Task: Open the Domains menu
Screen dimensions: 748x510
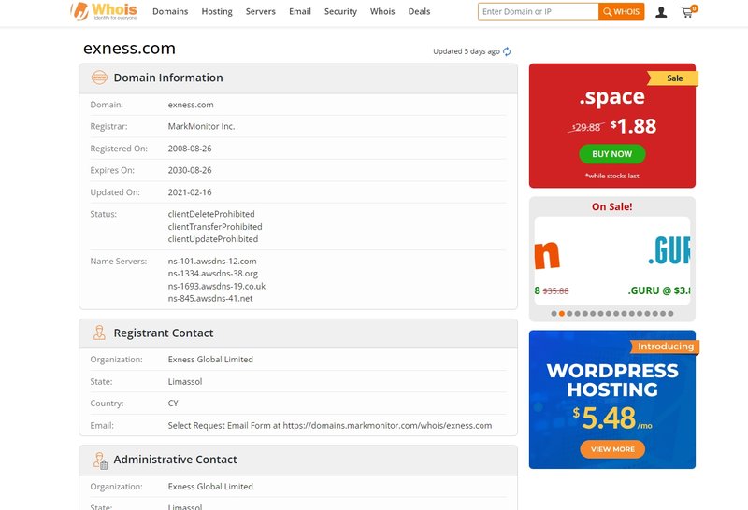Action: click(x=170, y=12)
